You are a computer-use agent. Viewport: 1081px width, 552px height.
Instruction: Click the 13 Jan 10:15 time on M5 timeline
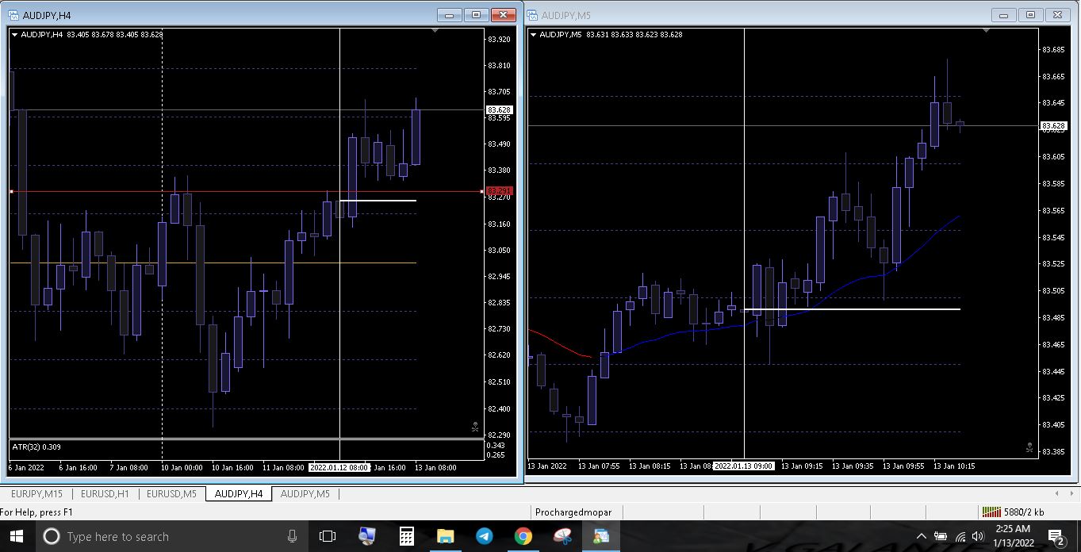click(x=954, y=466)
